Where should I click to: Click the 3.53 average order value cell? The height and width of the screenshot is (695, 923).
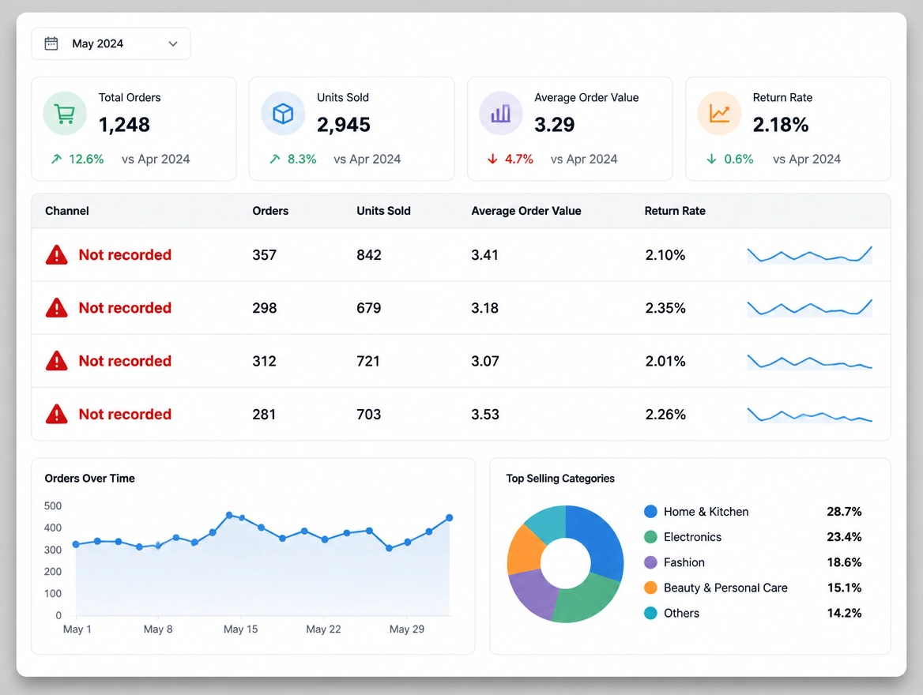485,415
